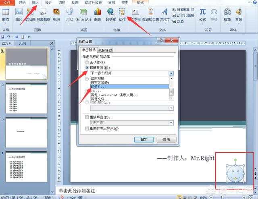Enable the 播放声音 checkbox
The image size is (258, 199).
[x=87, y=117]
